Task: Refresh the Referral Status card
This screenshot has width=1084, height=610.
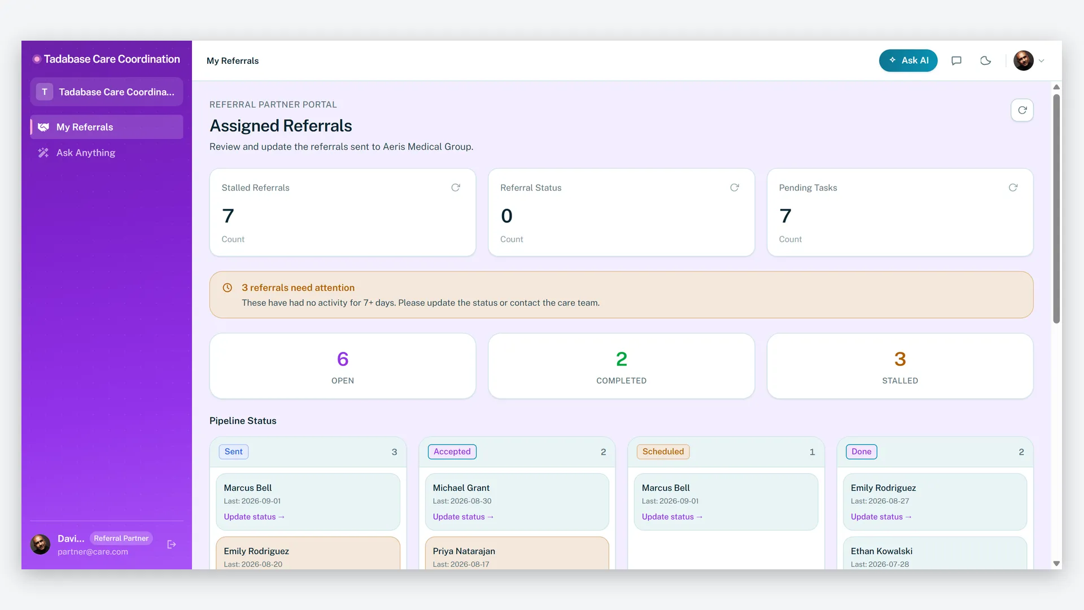Action: tap(735, 188)
